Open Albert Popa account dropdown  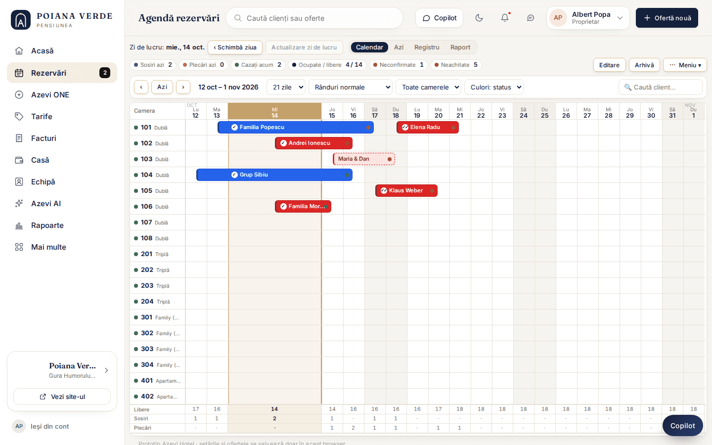pos(588,18)
